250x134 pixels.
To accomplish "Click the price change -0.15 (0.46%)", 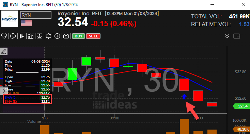I will point(114,24).
